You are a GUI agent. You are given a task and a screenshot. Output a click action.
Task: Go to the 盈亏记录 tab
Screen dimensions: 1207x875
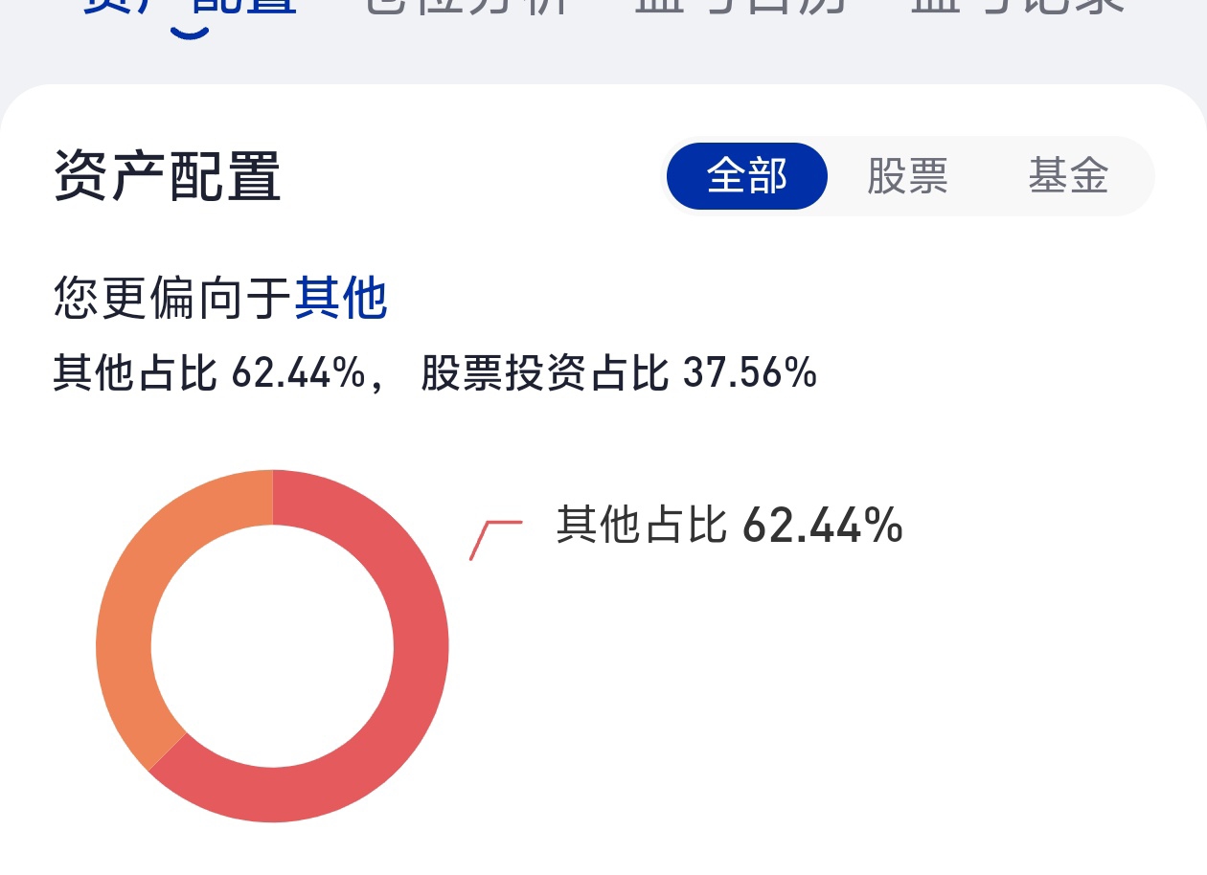tap(1018, 6)
